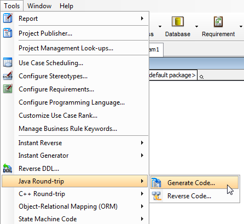Choose Use Case Scheduling... entry

click(x=74, y=63)
